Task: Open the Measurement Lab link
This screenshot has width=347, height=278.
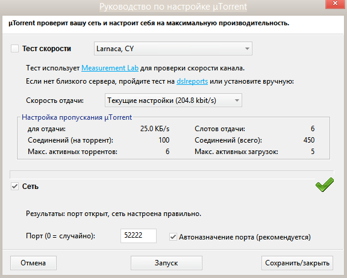Action: [x=110, y=68]
